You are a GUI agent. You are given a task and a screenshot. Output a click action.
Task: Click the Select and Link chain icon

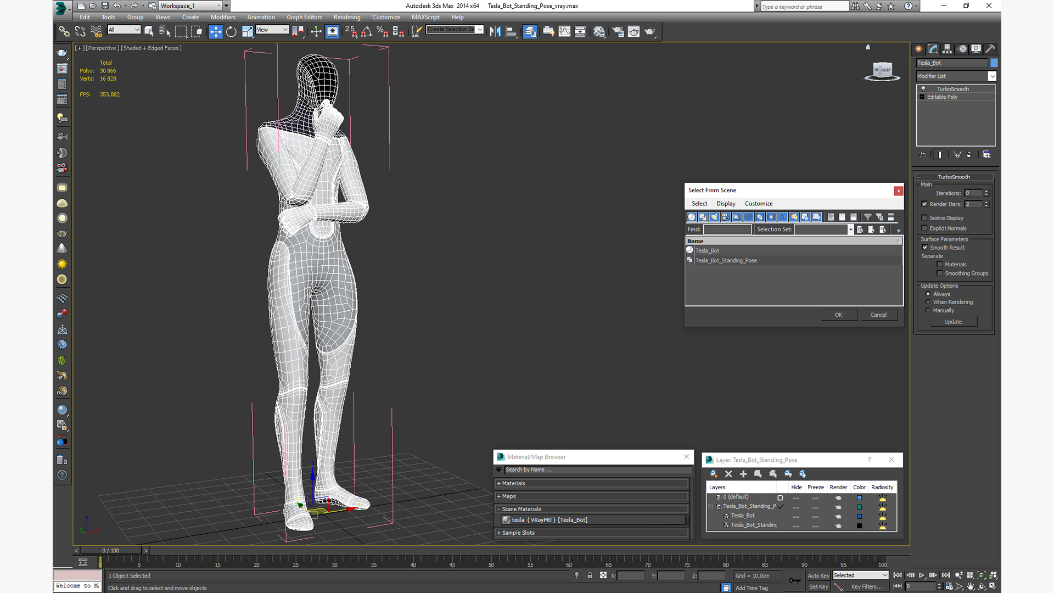tap(64, 32)
